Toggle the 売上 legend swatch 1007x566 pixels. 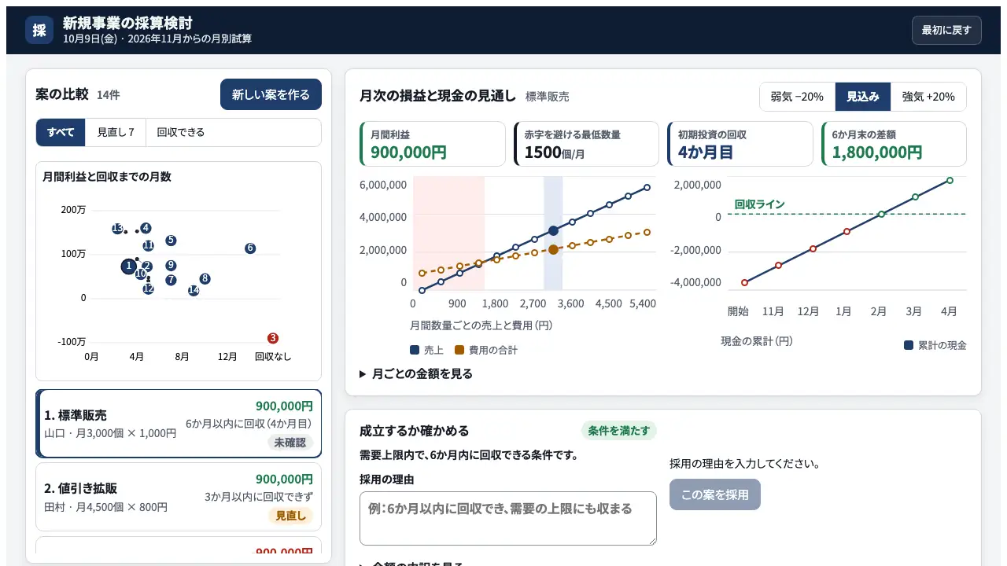coord(415,350)
